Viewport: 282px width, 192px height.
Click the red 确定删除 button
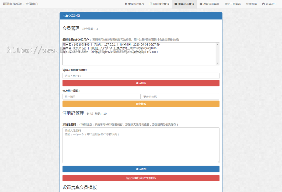pos(141,83)
